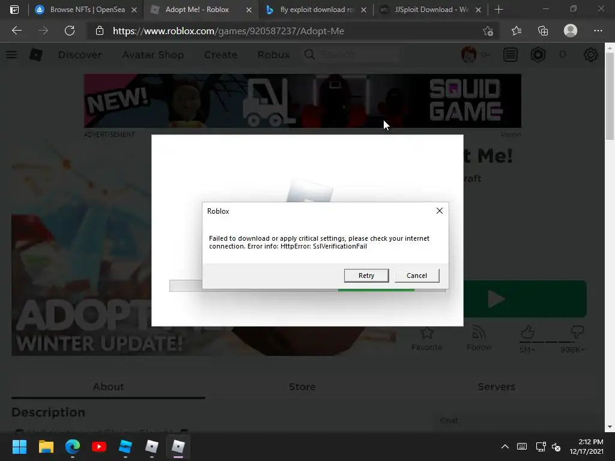
Task: Open the Favorites list
Action: point(516,31)
